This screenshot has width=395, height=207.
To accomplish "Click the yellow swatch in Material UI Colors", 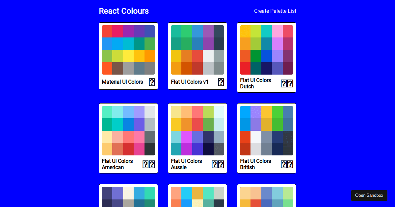I will 128,56.
